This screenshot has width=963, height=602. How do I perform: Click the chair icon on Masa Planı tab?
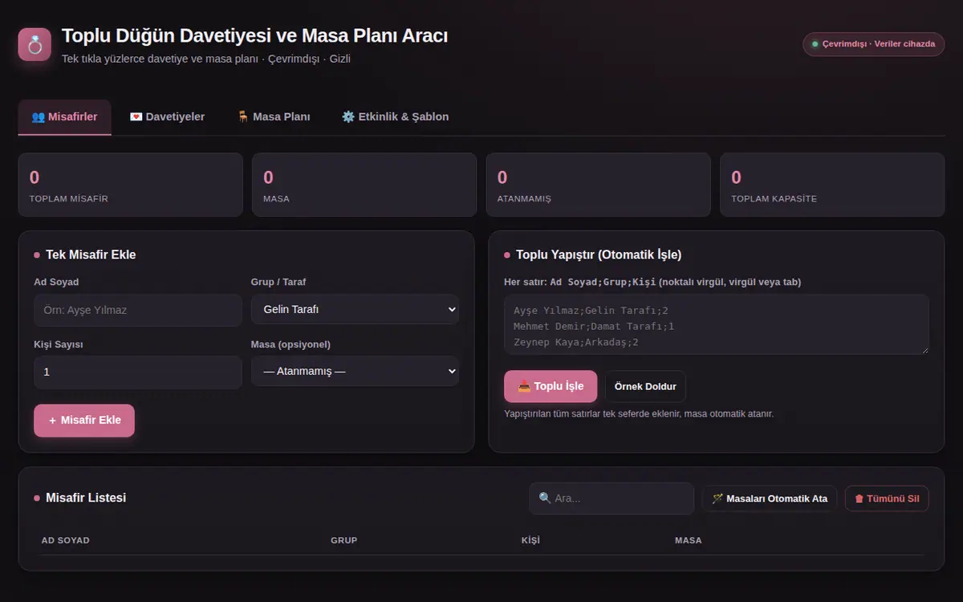[x=243, y=116]
